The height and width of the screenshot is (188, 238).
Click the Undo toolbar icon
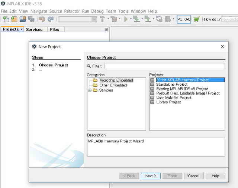click(42, 19)
